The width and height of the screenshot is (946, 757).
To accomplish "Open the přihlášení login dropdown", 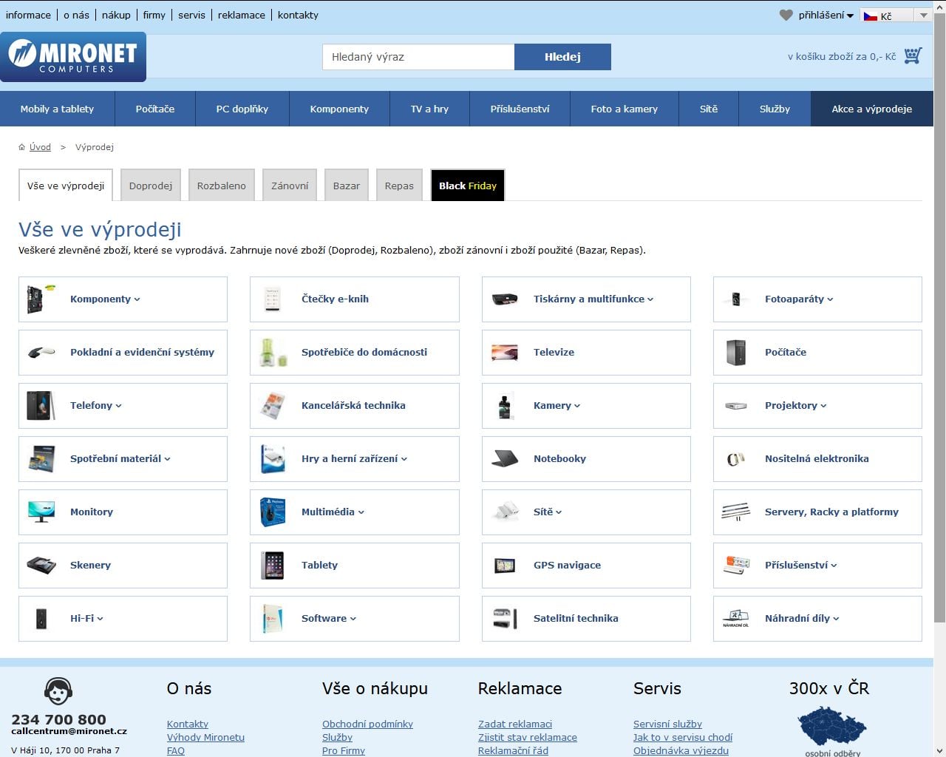I will [x=826, y=16].
